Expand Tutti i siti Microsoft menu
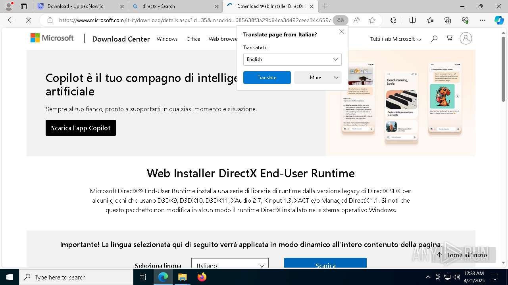 pyautogui.click(x=395, y=39)
